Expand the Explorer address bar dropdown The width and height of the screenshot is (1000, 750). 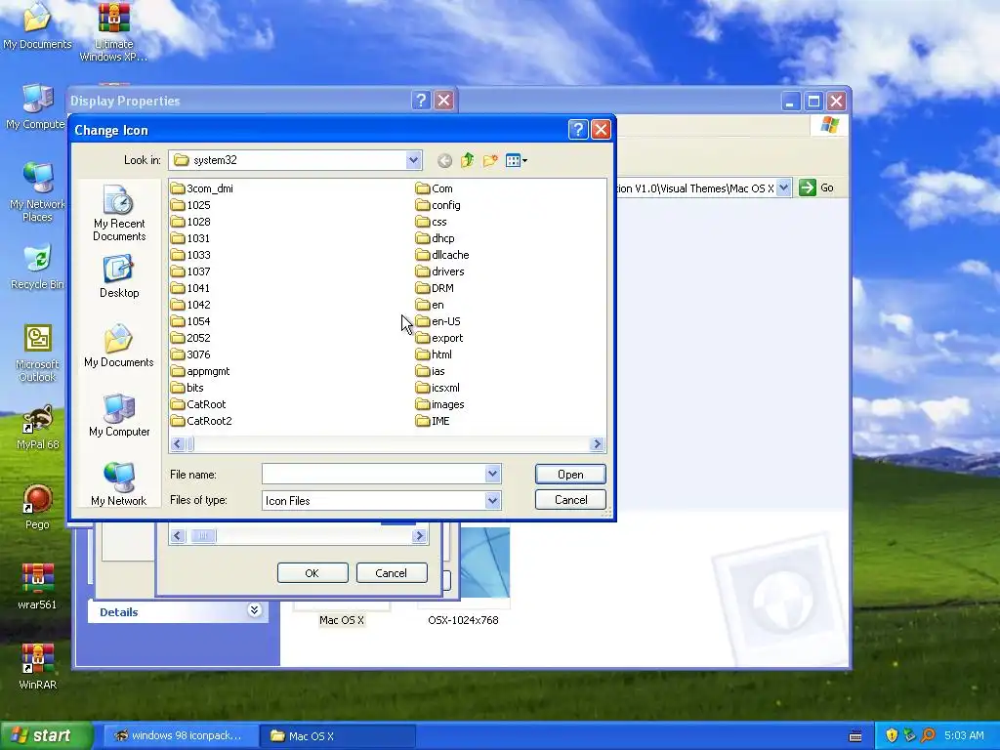click(784, 187)
